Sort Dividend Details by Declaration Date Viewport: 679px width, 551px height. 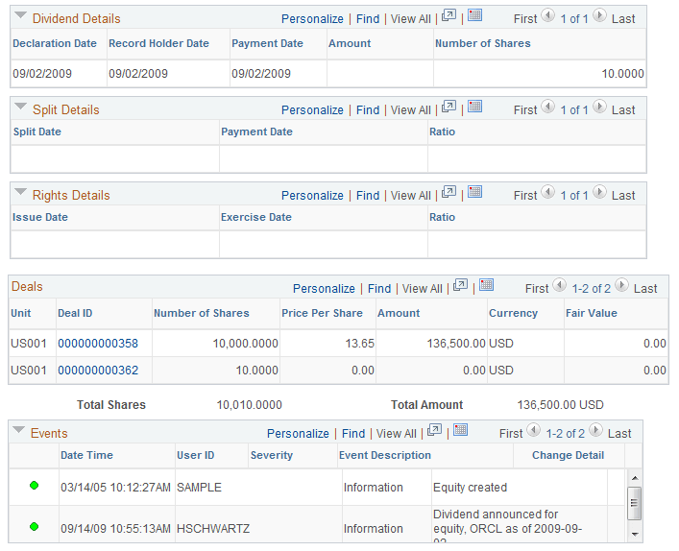(x=55, y=43)
